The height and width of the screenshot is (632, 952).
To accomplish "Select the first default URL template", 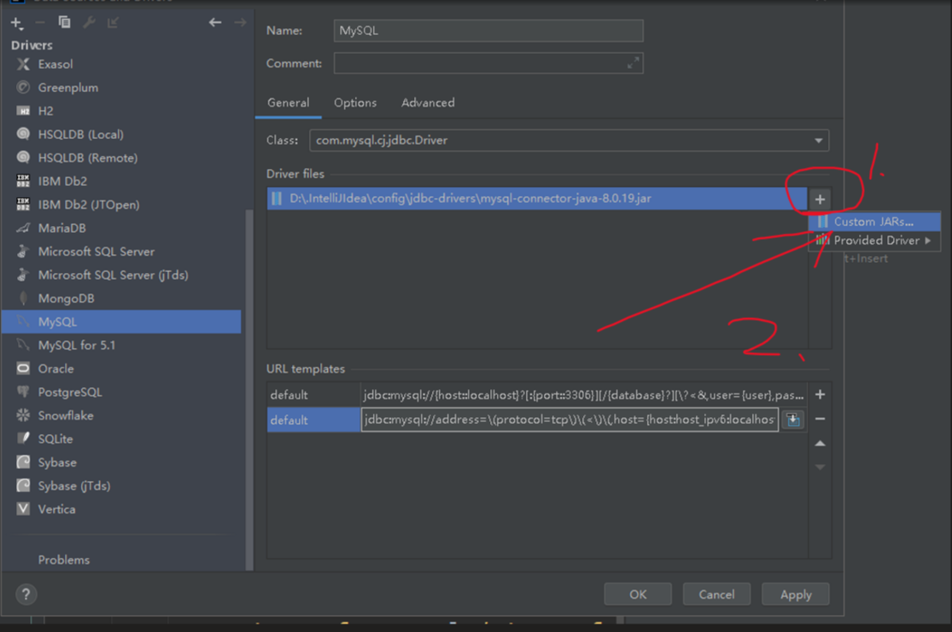I will [x=537, y=396].
